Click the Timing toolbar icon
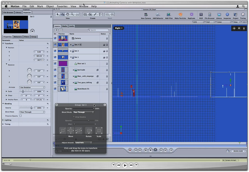This screenshot has width=249, height=172. click(x=243, y=15)
